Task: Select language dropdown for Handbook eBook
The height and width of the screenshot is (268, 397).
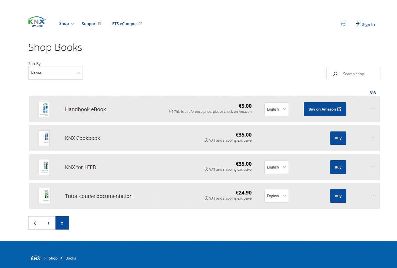Action: pos(277,109)
